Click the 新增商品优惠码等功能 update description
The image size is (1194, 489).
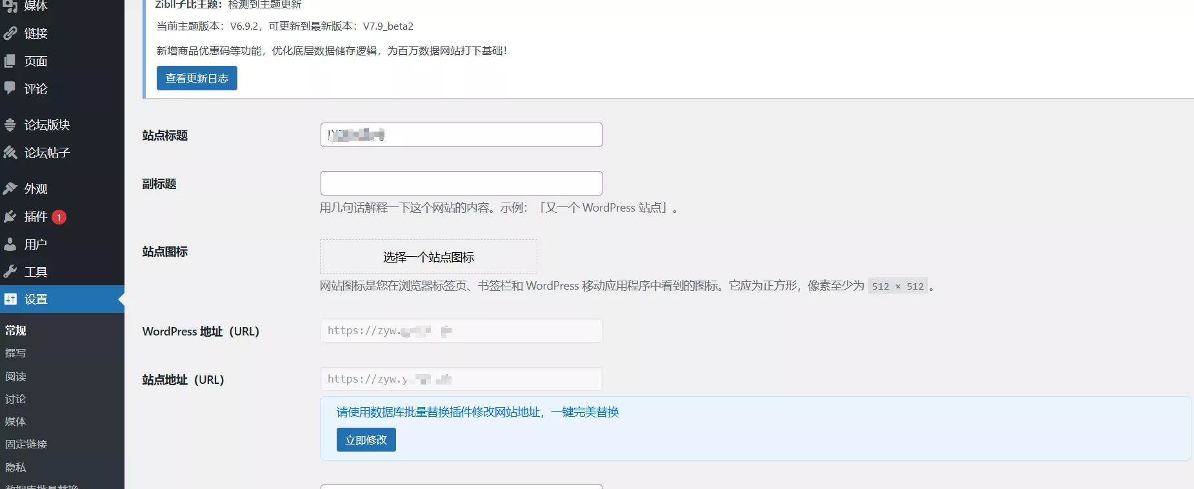point(332,50)
